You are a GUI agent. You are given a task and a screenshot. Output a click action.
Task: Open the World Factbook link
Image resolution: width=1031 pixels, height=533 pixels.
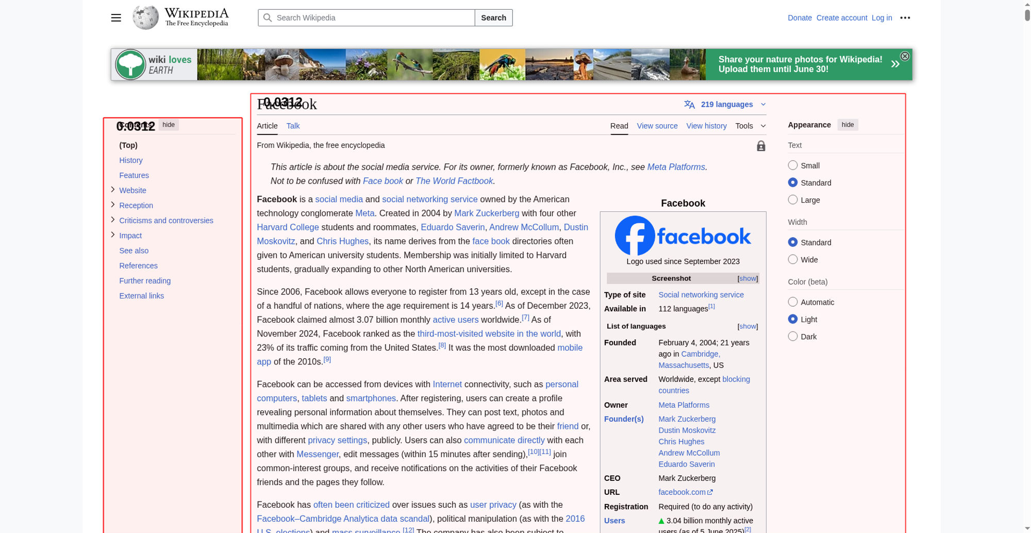(x=454, y=181)
